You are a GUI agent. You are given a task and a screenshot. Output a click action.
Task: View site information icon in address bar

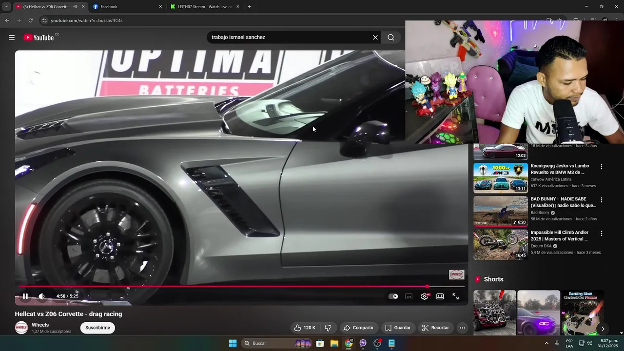click(x=44, y=20)
